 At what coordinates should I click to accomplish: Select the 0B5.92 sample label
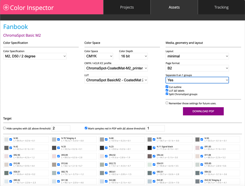point(17,180)
